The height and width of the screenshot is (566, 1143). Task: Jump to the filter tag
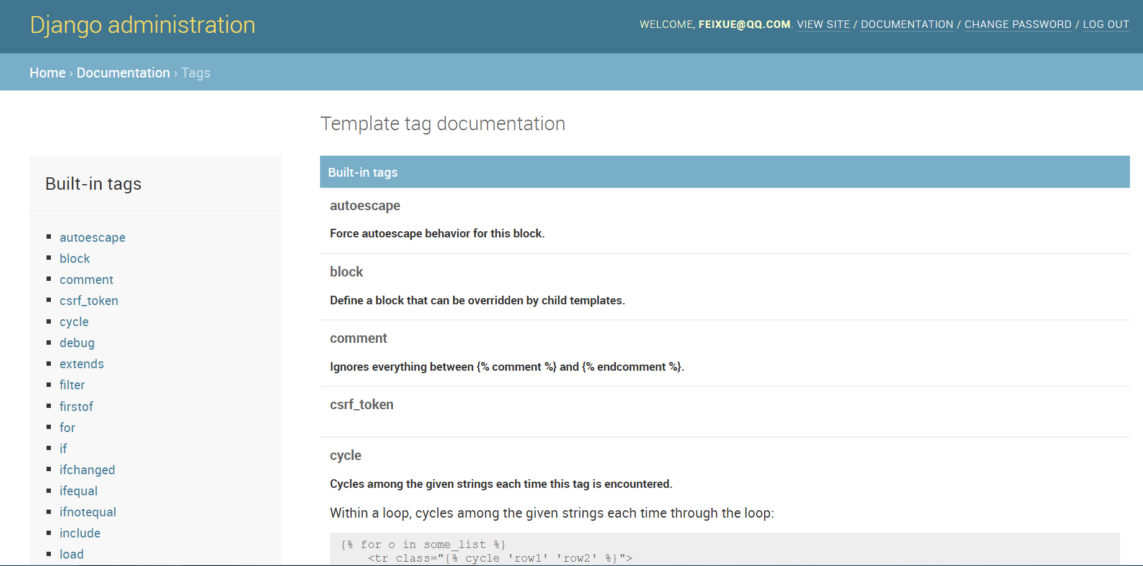click(x=72, y=385)
